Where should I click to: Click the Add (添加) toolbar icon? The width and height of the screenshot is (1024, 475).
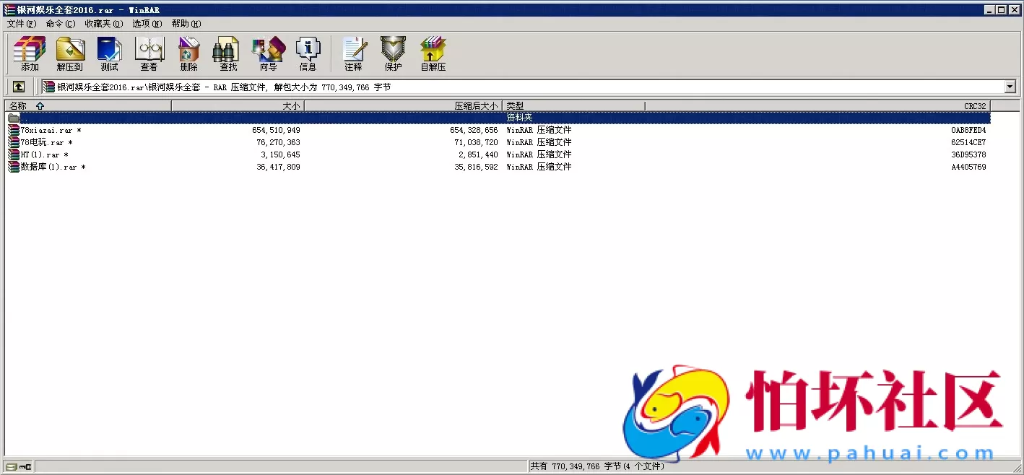click(x=30, y=53)
